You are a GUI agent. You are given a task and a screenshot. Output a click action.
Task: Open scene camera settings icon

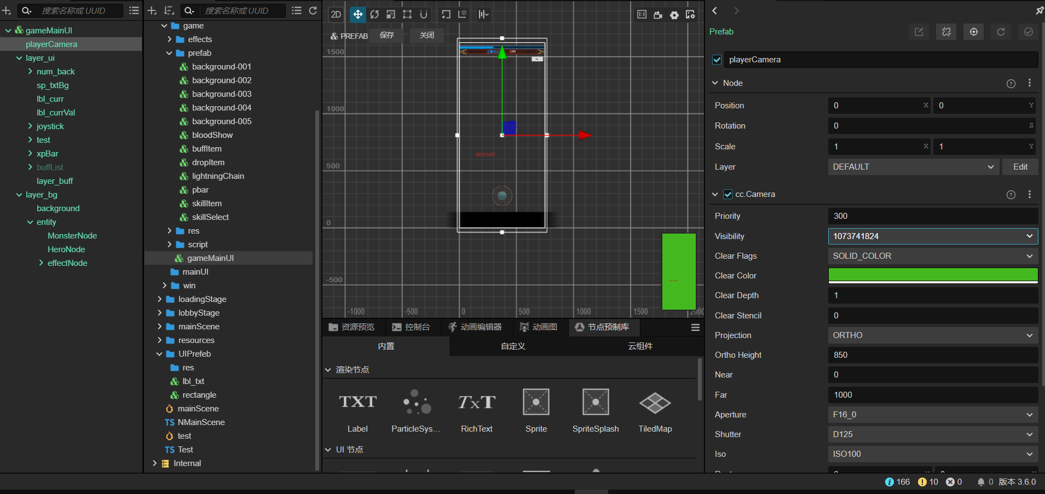point(658,15)
